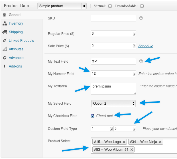
Task: Click the Shipping truck icon
Action: (5, 32)
